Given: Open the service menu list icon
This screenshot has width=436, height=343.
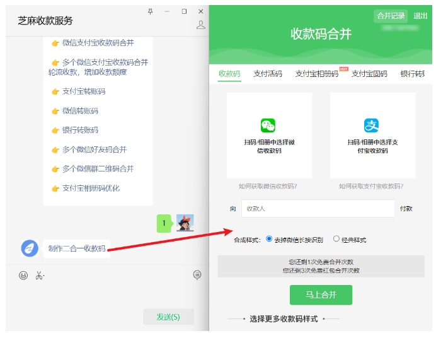Looking at the screenshot, I should [197, 275].
